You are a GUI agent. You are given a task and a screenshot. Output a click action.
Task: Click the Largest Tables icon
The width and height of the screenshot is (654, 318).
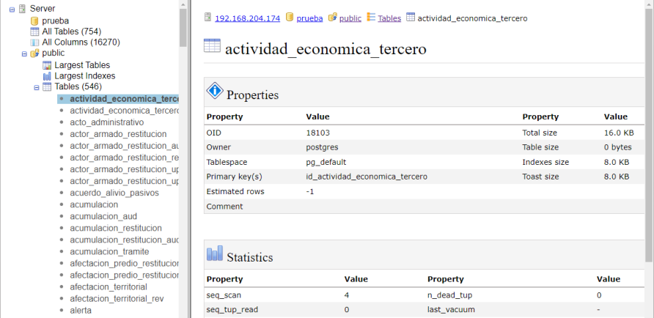[47, 65]
